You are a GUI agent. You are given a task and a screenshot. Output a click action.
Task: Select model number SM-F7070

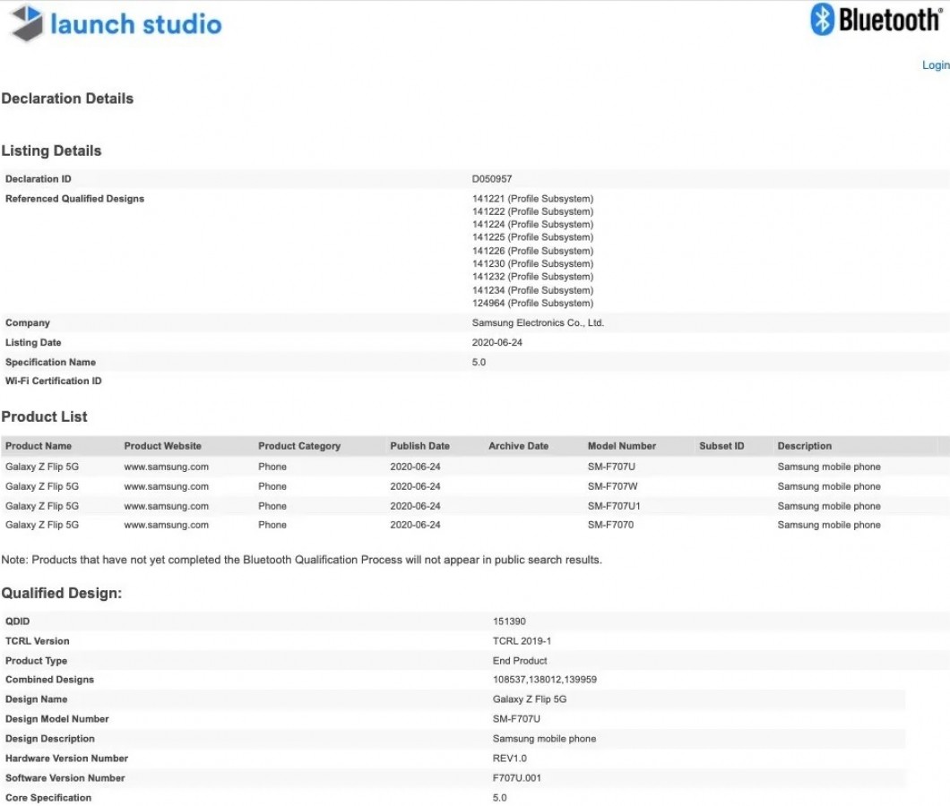(610, 525)
